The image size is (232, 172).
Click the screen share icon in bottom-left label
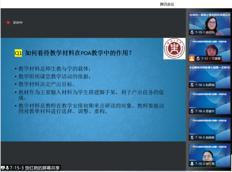[3, 168]
